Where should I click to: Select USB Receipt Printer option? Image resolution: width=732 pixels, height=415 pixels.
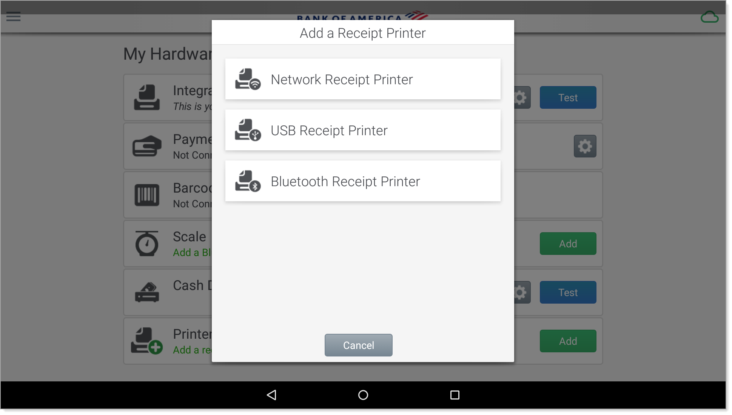[x=362, y=130]
